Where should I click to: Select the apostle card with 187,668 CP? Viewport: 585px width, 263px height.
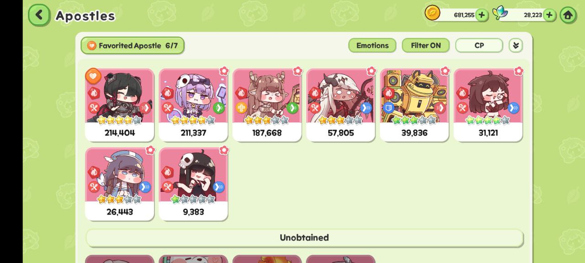point(267,105)
